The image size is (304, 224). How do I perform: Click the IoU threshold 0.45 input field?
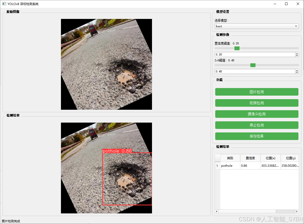pos(255,71)
